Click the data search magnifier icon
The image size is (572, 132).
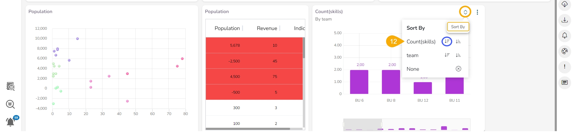coord(10,104)
